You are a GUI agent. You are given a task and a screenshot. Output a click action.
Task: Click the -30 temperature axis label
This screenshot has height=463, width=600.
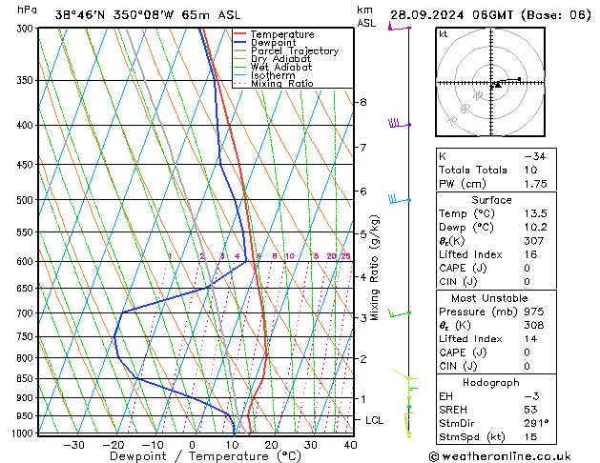[x=73, y=445]
